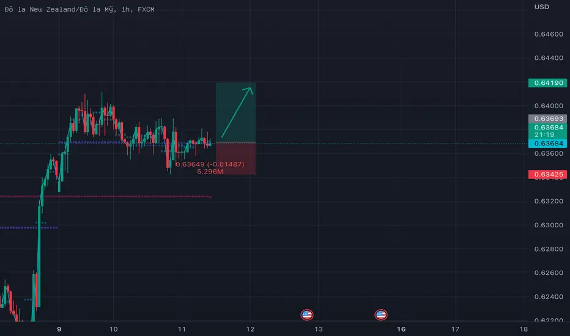Click the 0.63000 price axis label
The height and width of the screenshot is (336, 570).
point(549,225)
